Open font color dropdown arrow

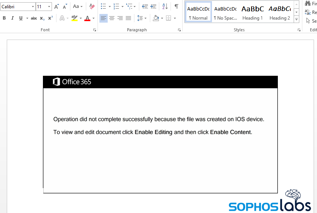[93, 18]
